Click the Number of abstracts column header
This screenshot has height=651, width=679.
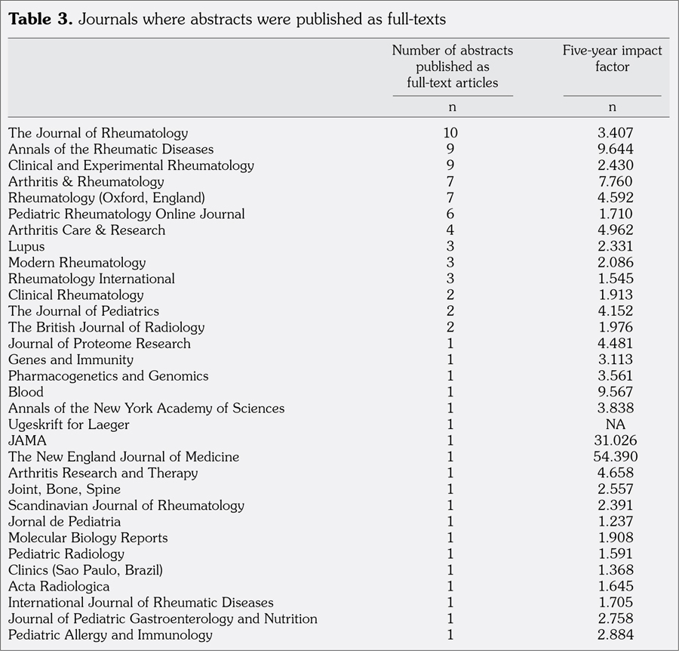452,66
